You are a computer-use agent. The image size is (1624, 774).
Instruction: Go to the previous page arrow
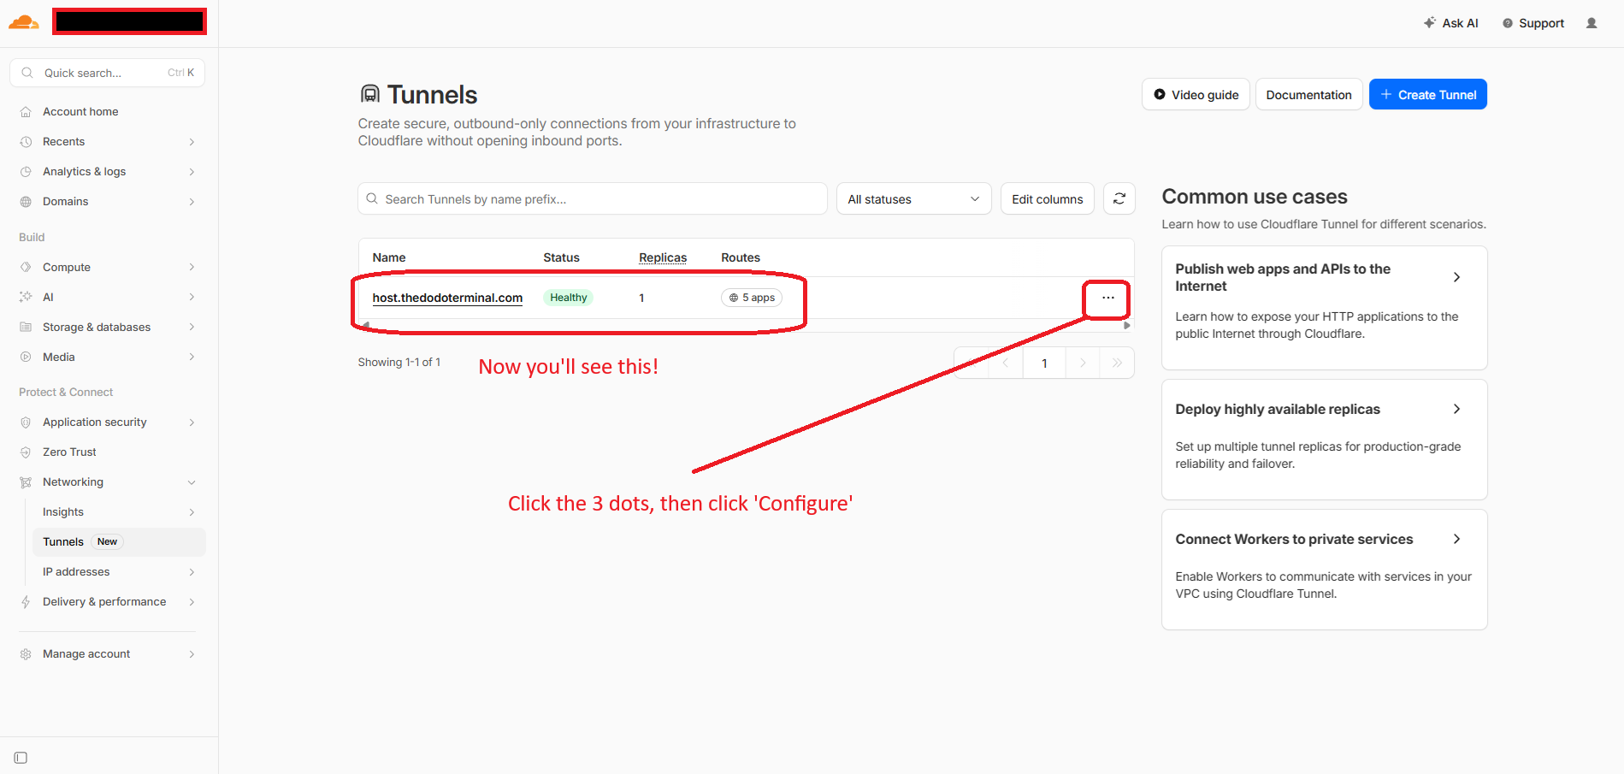coord(1006,363)
